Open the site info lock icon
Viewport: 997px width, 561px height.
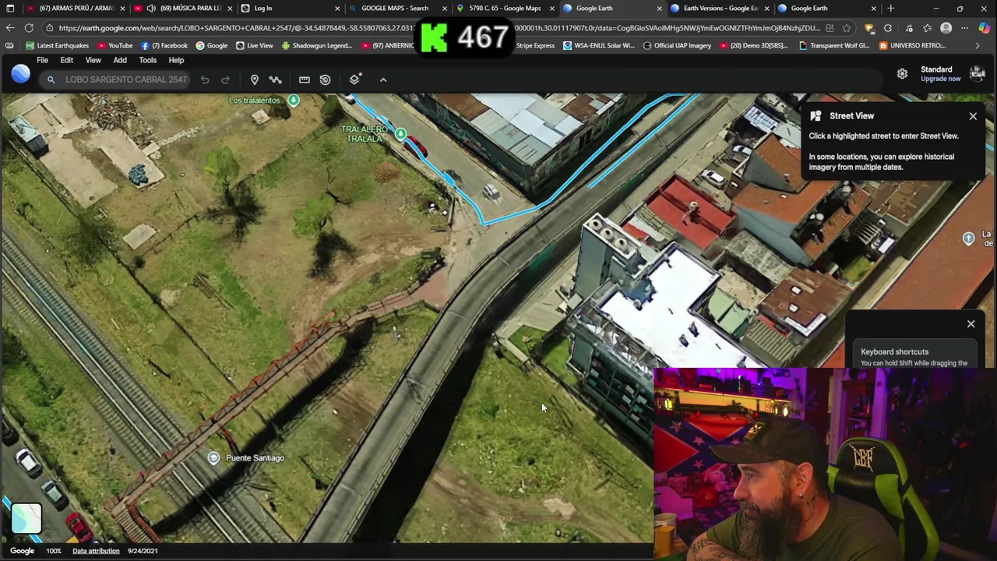[50, 28]
